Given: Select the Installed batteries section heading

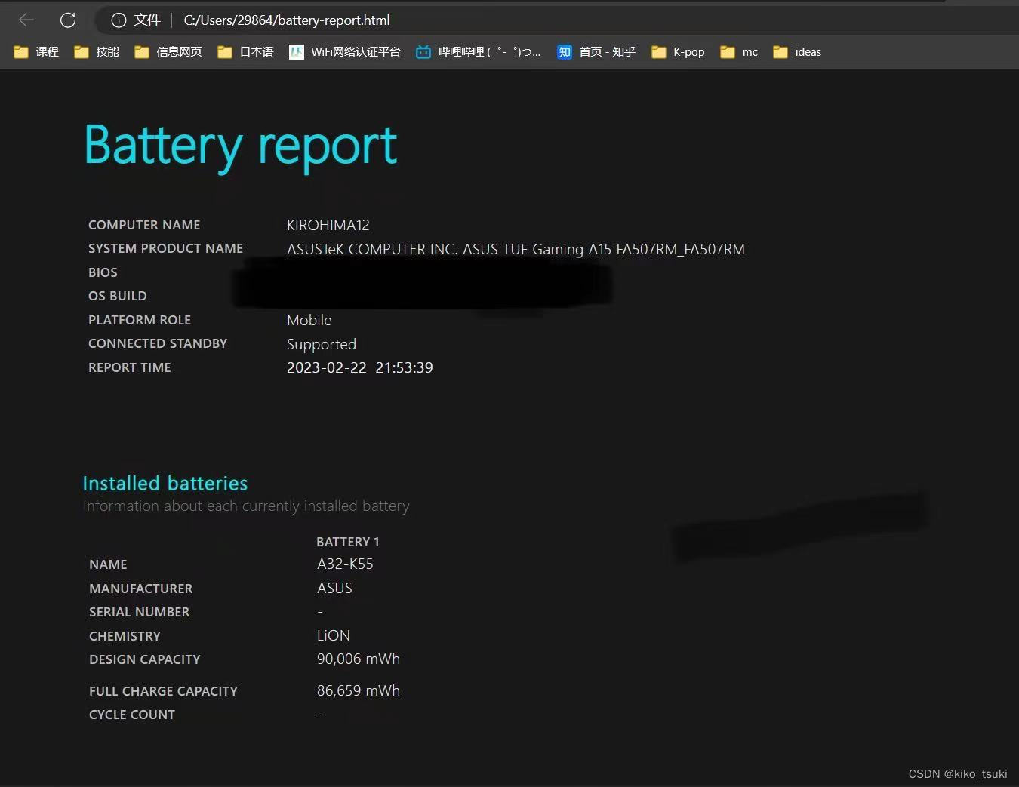Looking at the screenshot, I should 165,483.
